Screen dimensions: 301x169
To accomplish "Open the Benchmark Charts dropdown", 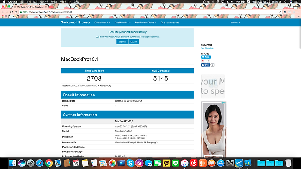I will coord(146,23).
